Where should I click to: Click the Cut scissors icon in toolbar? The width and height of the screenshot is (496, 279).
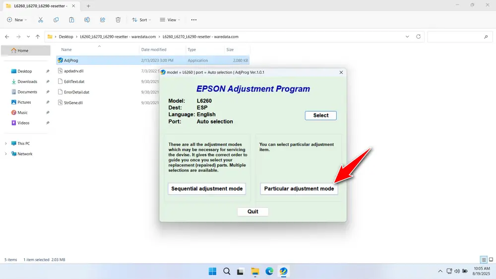(x=41, y=20)
